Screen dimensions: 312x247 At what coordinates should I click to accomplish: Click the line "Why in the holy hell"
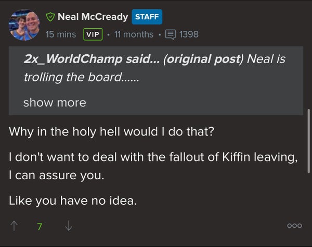(111, 131)
